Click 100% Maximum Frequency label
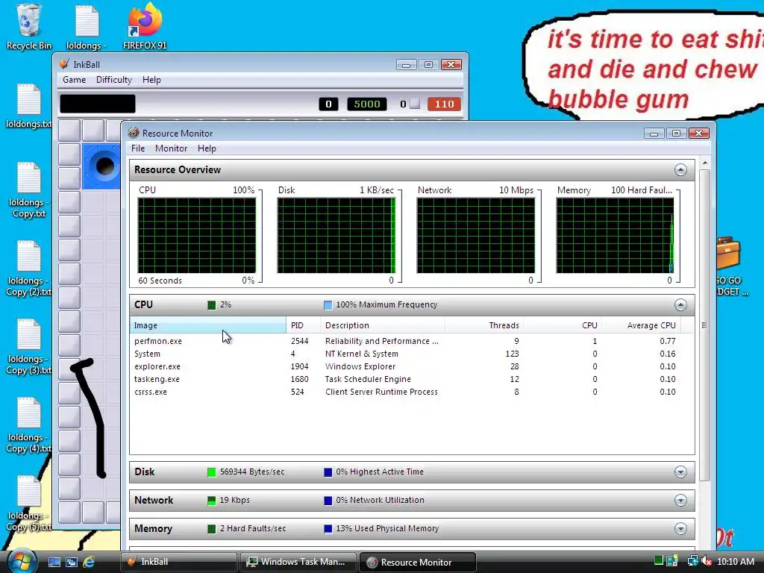The height and width of the screenshot is (573, 764). pyautogui.click(x=386, y=304)
